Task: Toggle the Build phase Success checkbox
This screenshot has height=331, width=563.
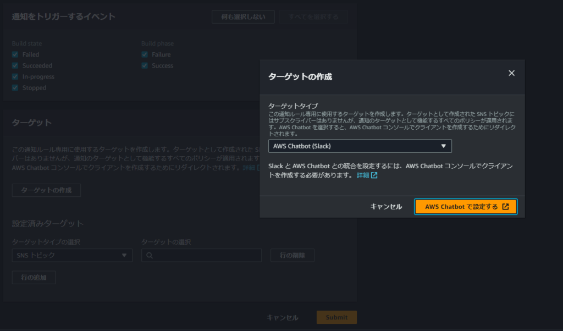Action: point(145,65)
